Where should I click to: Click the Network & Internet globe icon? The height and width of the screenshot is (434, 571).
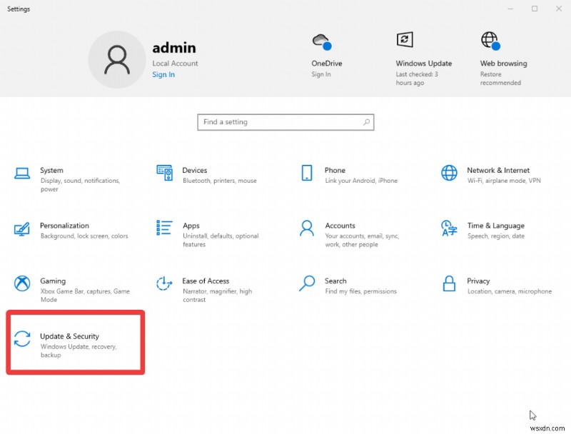tap(449, 173)
